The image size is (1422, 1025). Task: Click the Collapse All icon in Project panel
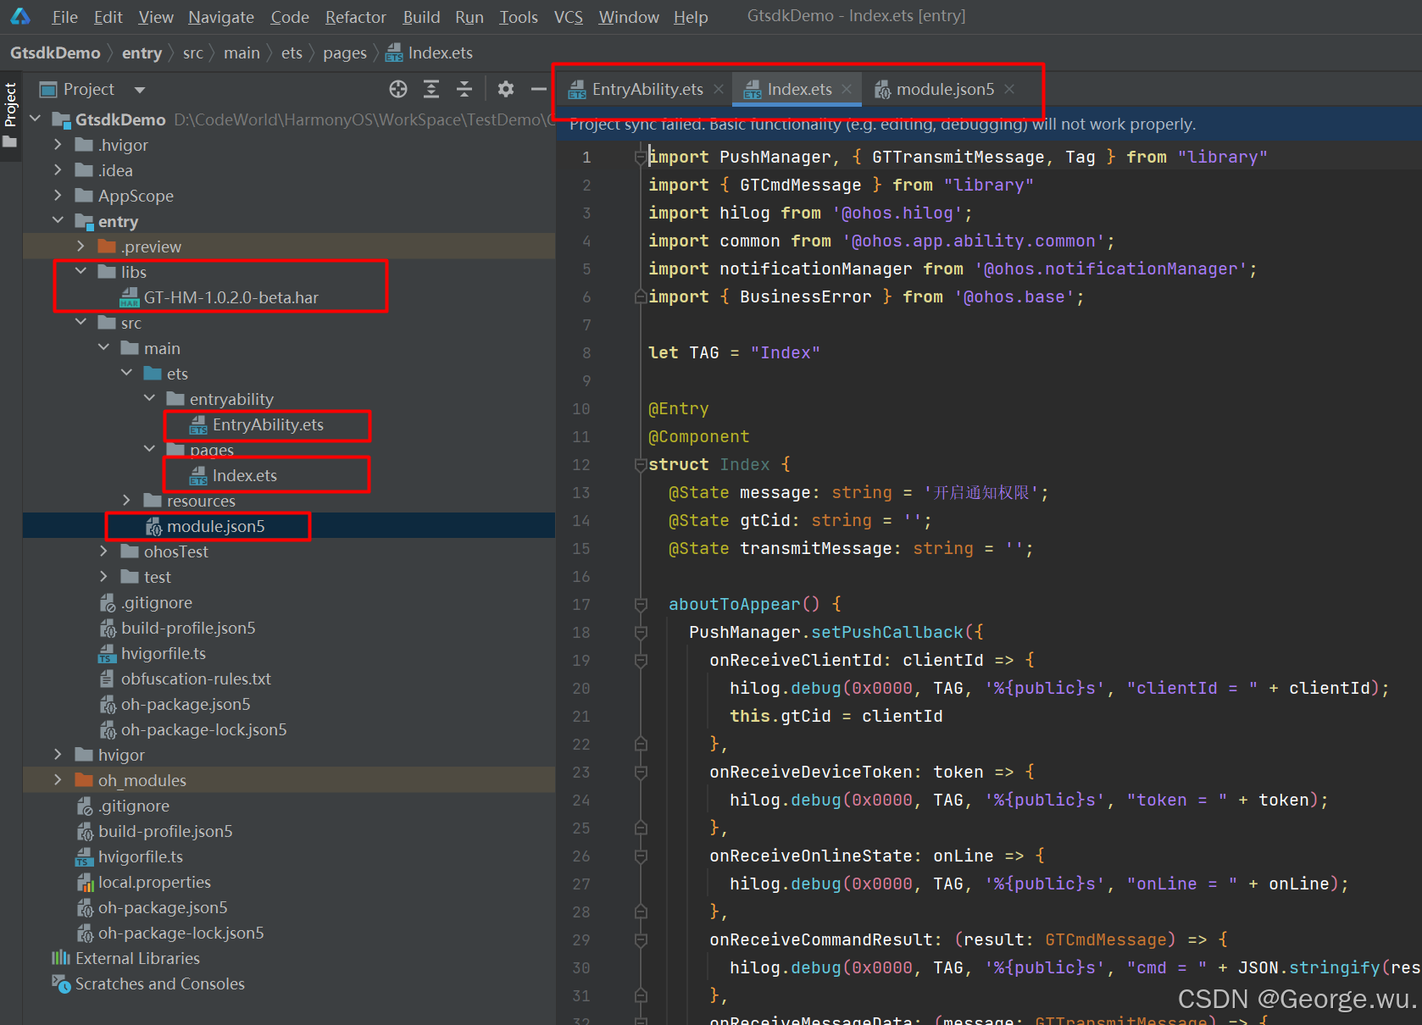[x=464, y=89]
